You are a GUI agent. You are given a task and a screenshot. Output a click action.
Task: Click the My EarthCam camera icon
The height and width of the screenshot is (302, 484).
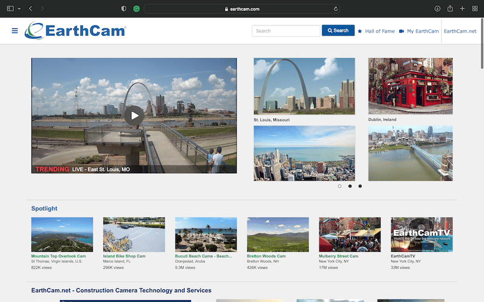pyautogui.click(x=401, y=31)
